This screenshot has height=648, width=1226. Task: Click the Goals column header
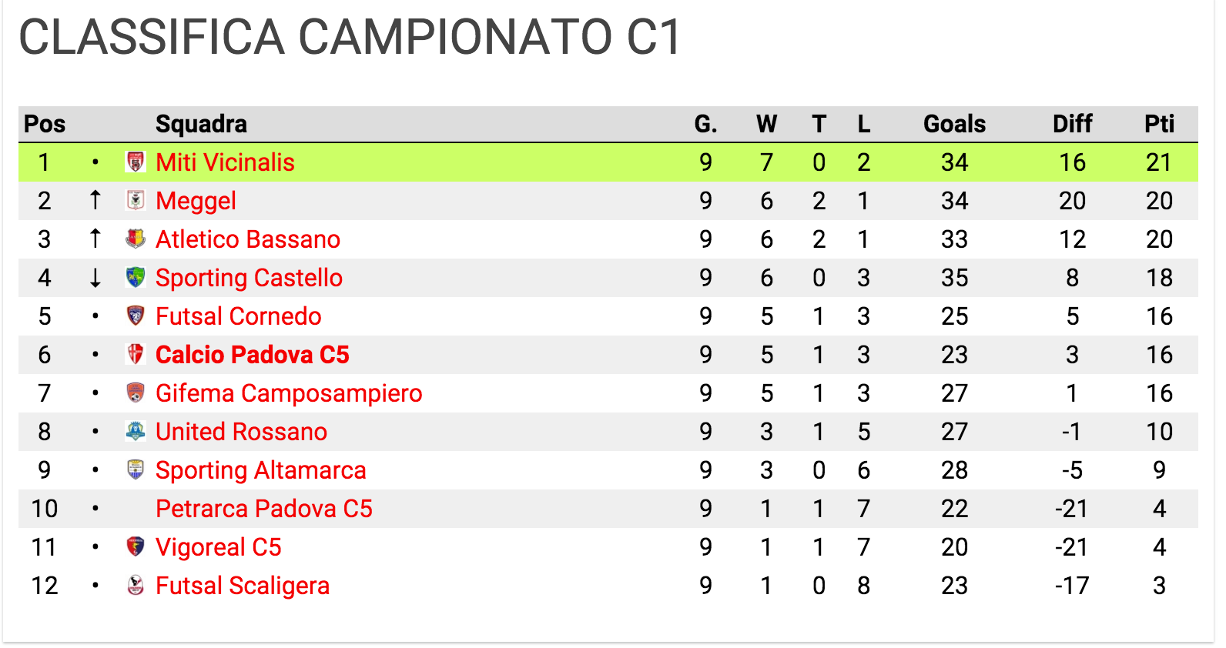954,124
